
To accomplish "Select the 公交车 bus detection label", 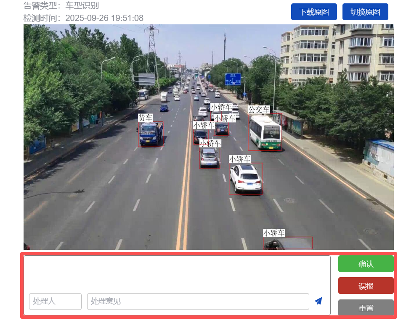I will pyautogui.click(x=259, y=109).
